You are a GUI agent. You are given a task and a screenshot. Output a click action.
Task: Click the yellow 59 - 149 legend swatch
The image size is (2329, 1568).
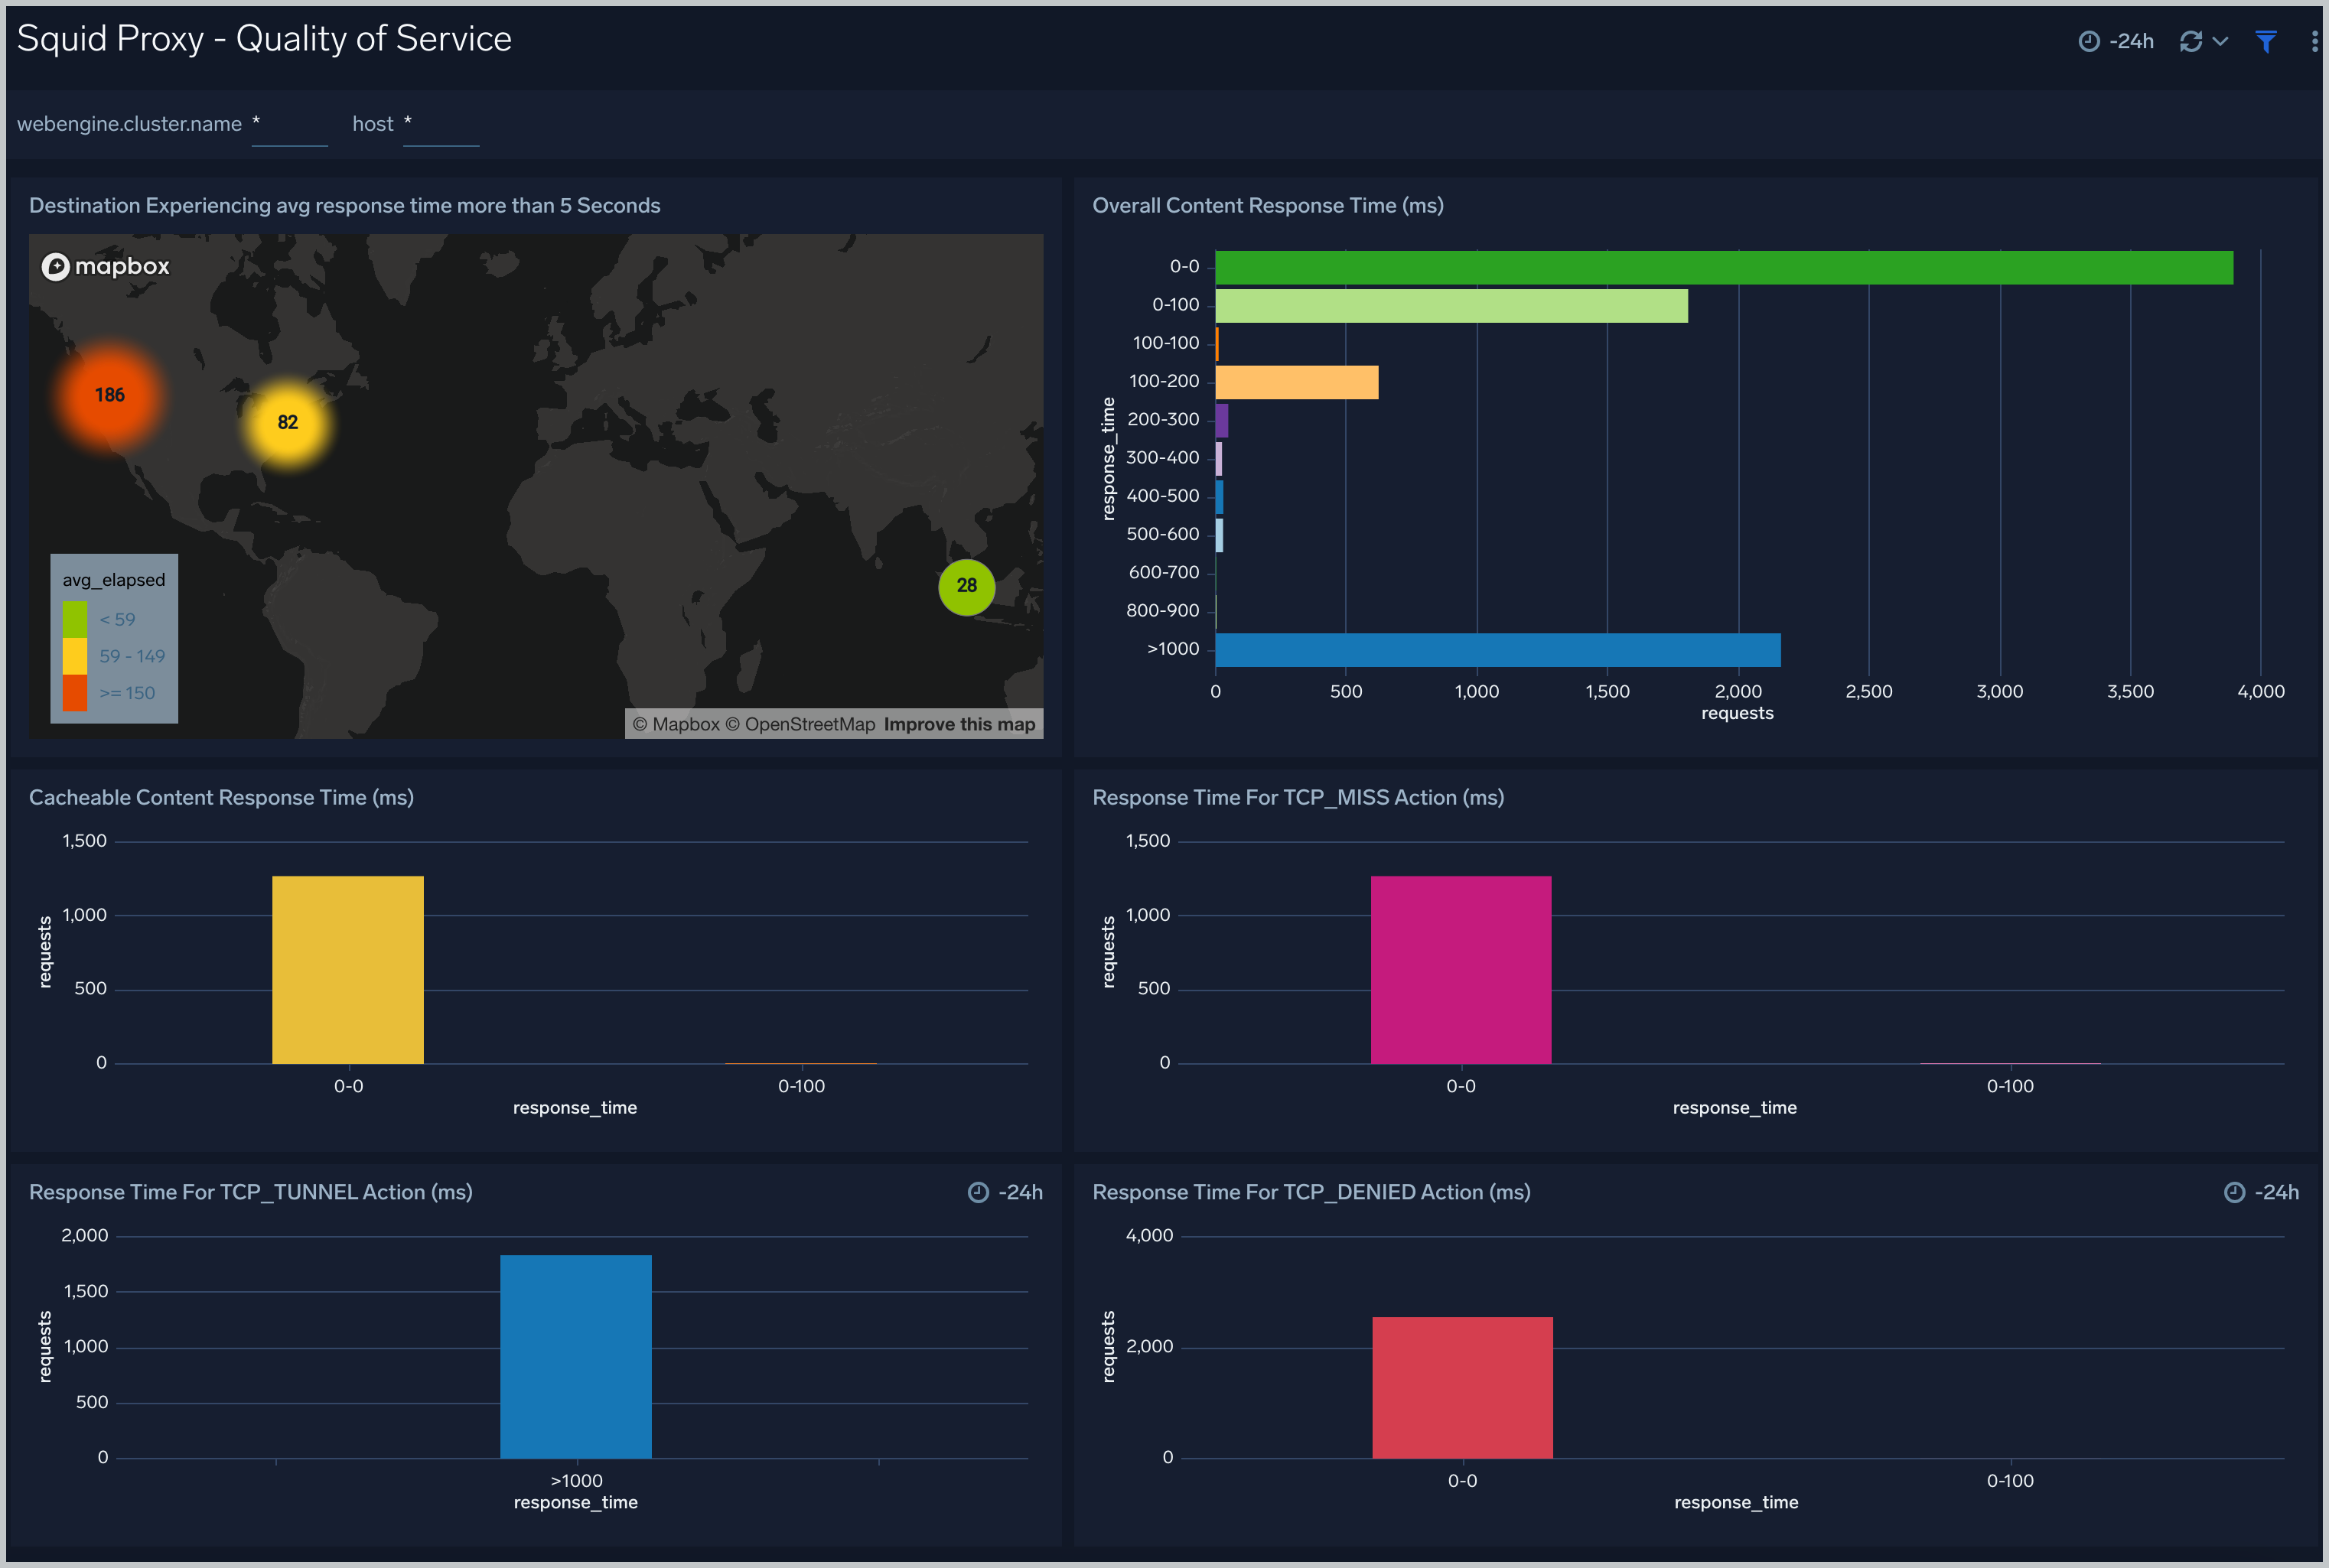[x=75, y=656]
